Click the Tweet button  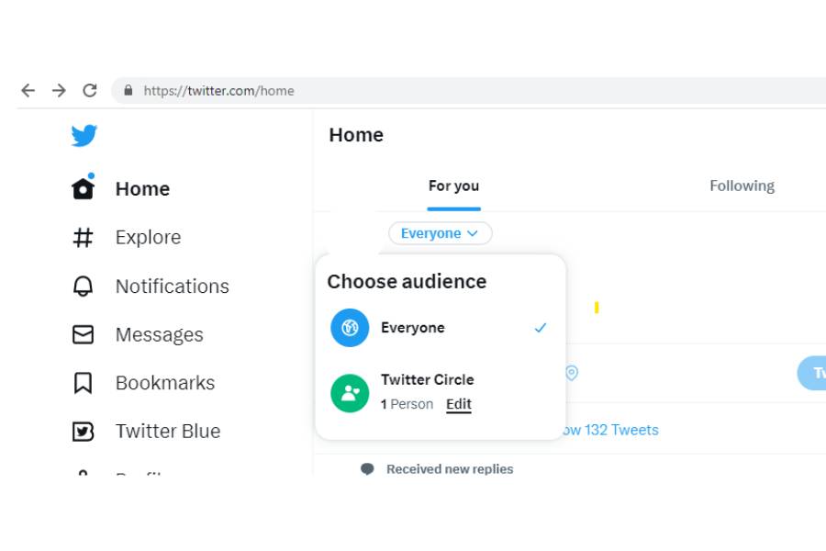coord(812,373)
